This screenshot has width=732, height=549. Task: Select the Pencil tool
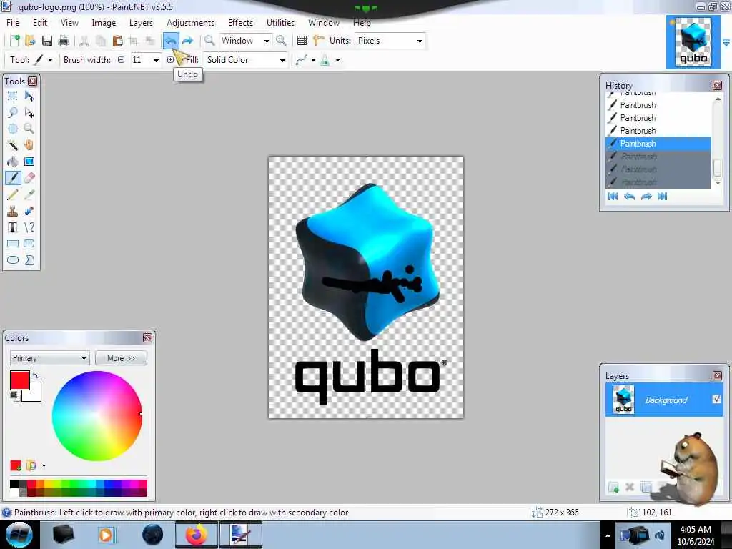pyautogui.click(x=13, y=194)
